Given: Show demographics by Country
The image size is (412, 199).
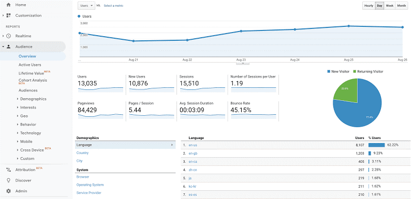Looking at the screenshot, I should tap(82, 153).
